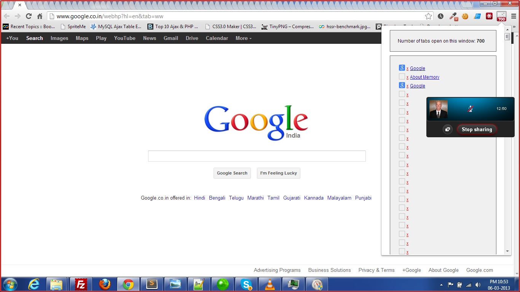Open the Chrome hamburger menu
Image resolution: width=520 pixels, height=292 pixels.
pyautogui.click(x=514, y=16)
